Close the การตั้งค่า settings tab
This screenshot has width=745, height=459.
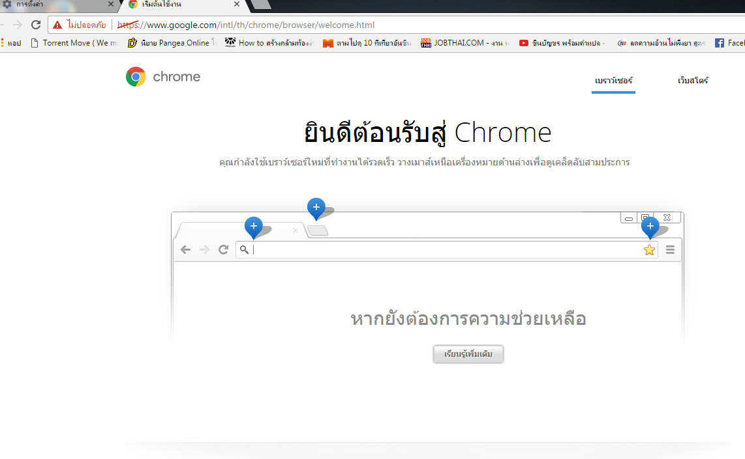[111, 5]
